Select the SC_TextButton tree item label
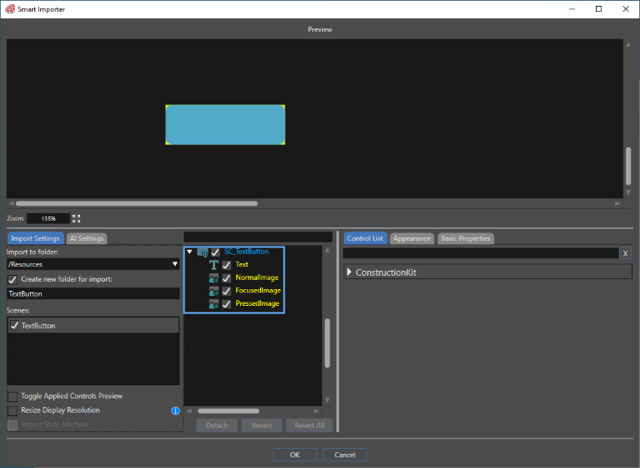 [246, 252]
